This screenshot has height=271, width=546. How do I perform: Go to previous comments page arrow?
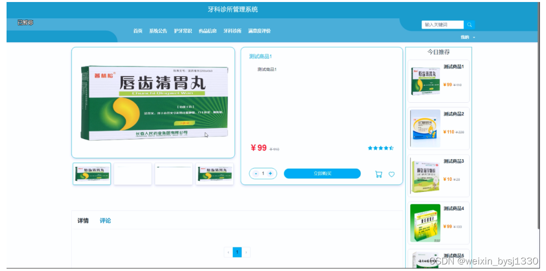pos(228,252)
